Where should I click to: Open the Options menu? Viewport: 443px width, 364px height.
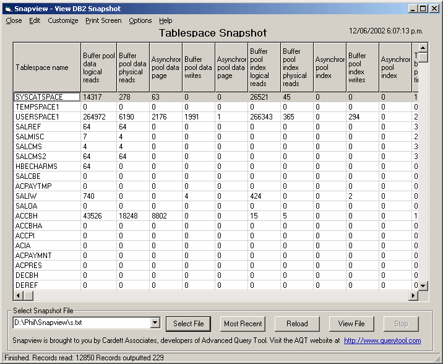click(x=140, y=20)
